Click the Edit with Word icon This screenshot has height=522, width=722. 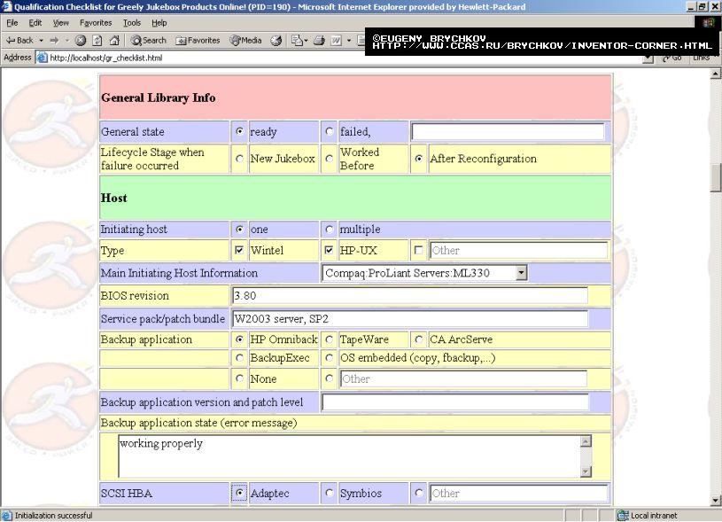[x=336, y=41]
